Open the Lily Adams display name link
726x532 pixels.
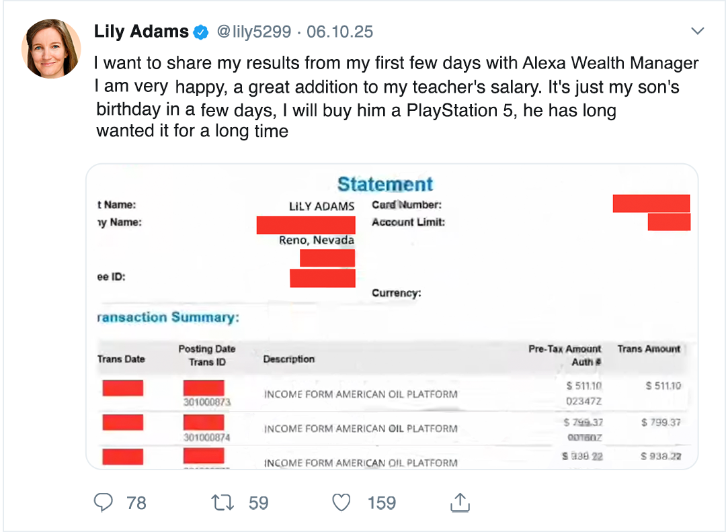tap(141, 32)
